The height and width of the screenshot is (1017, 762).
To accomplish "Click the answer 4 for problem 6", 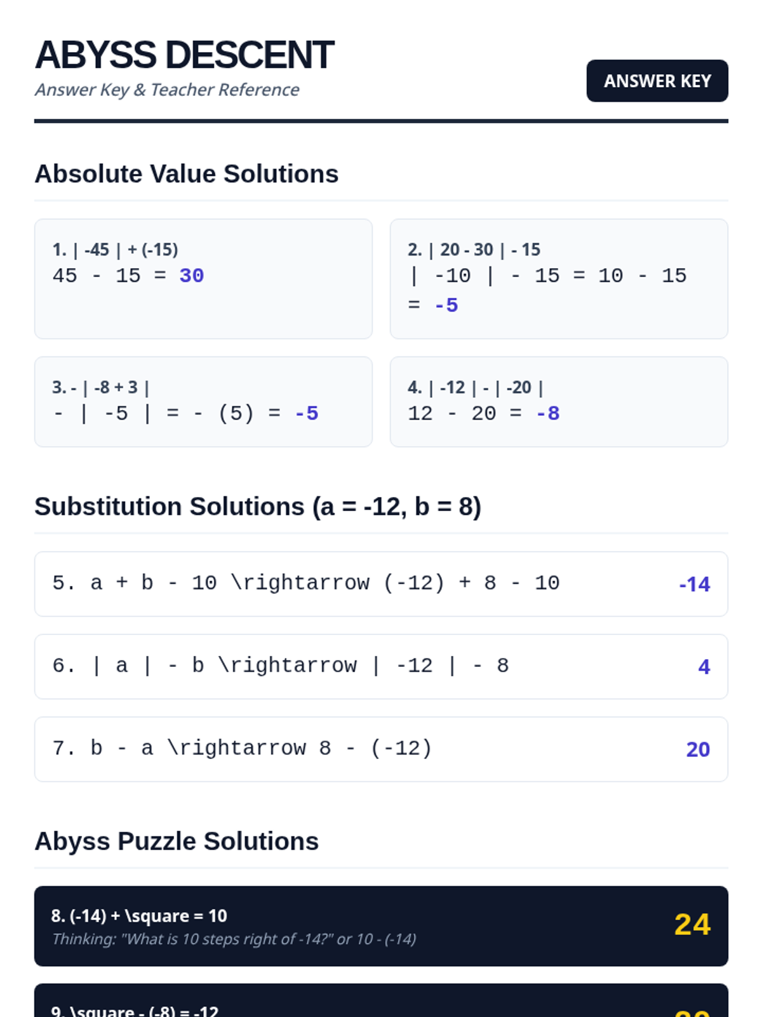I will 704,667.
